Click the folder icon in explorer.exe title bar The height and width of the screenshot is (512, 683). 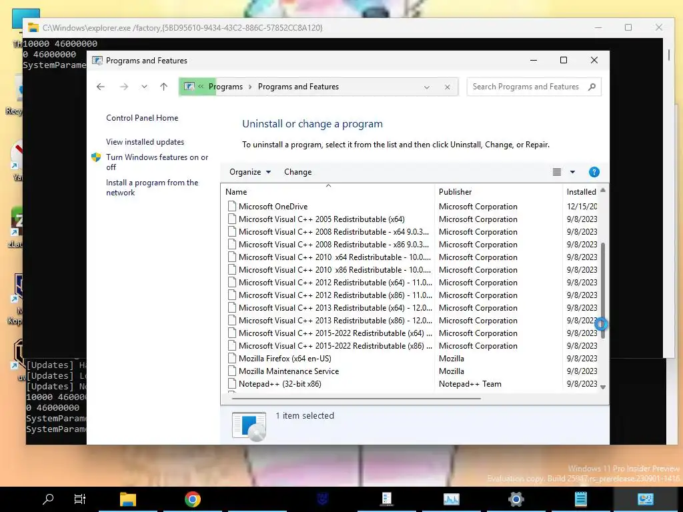[33, 27]
